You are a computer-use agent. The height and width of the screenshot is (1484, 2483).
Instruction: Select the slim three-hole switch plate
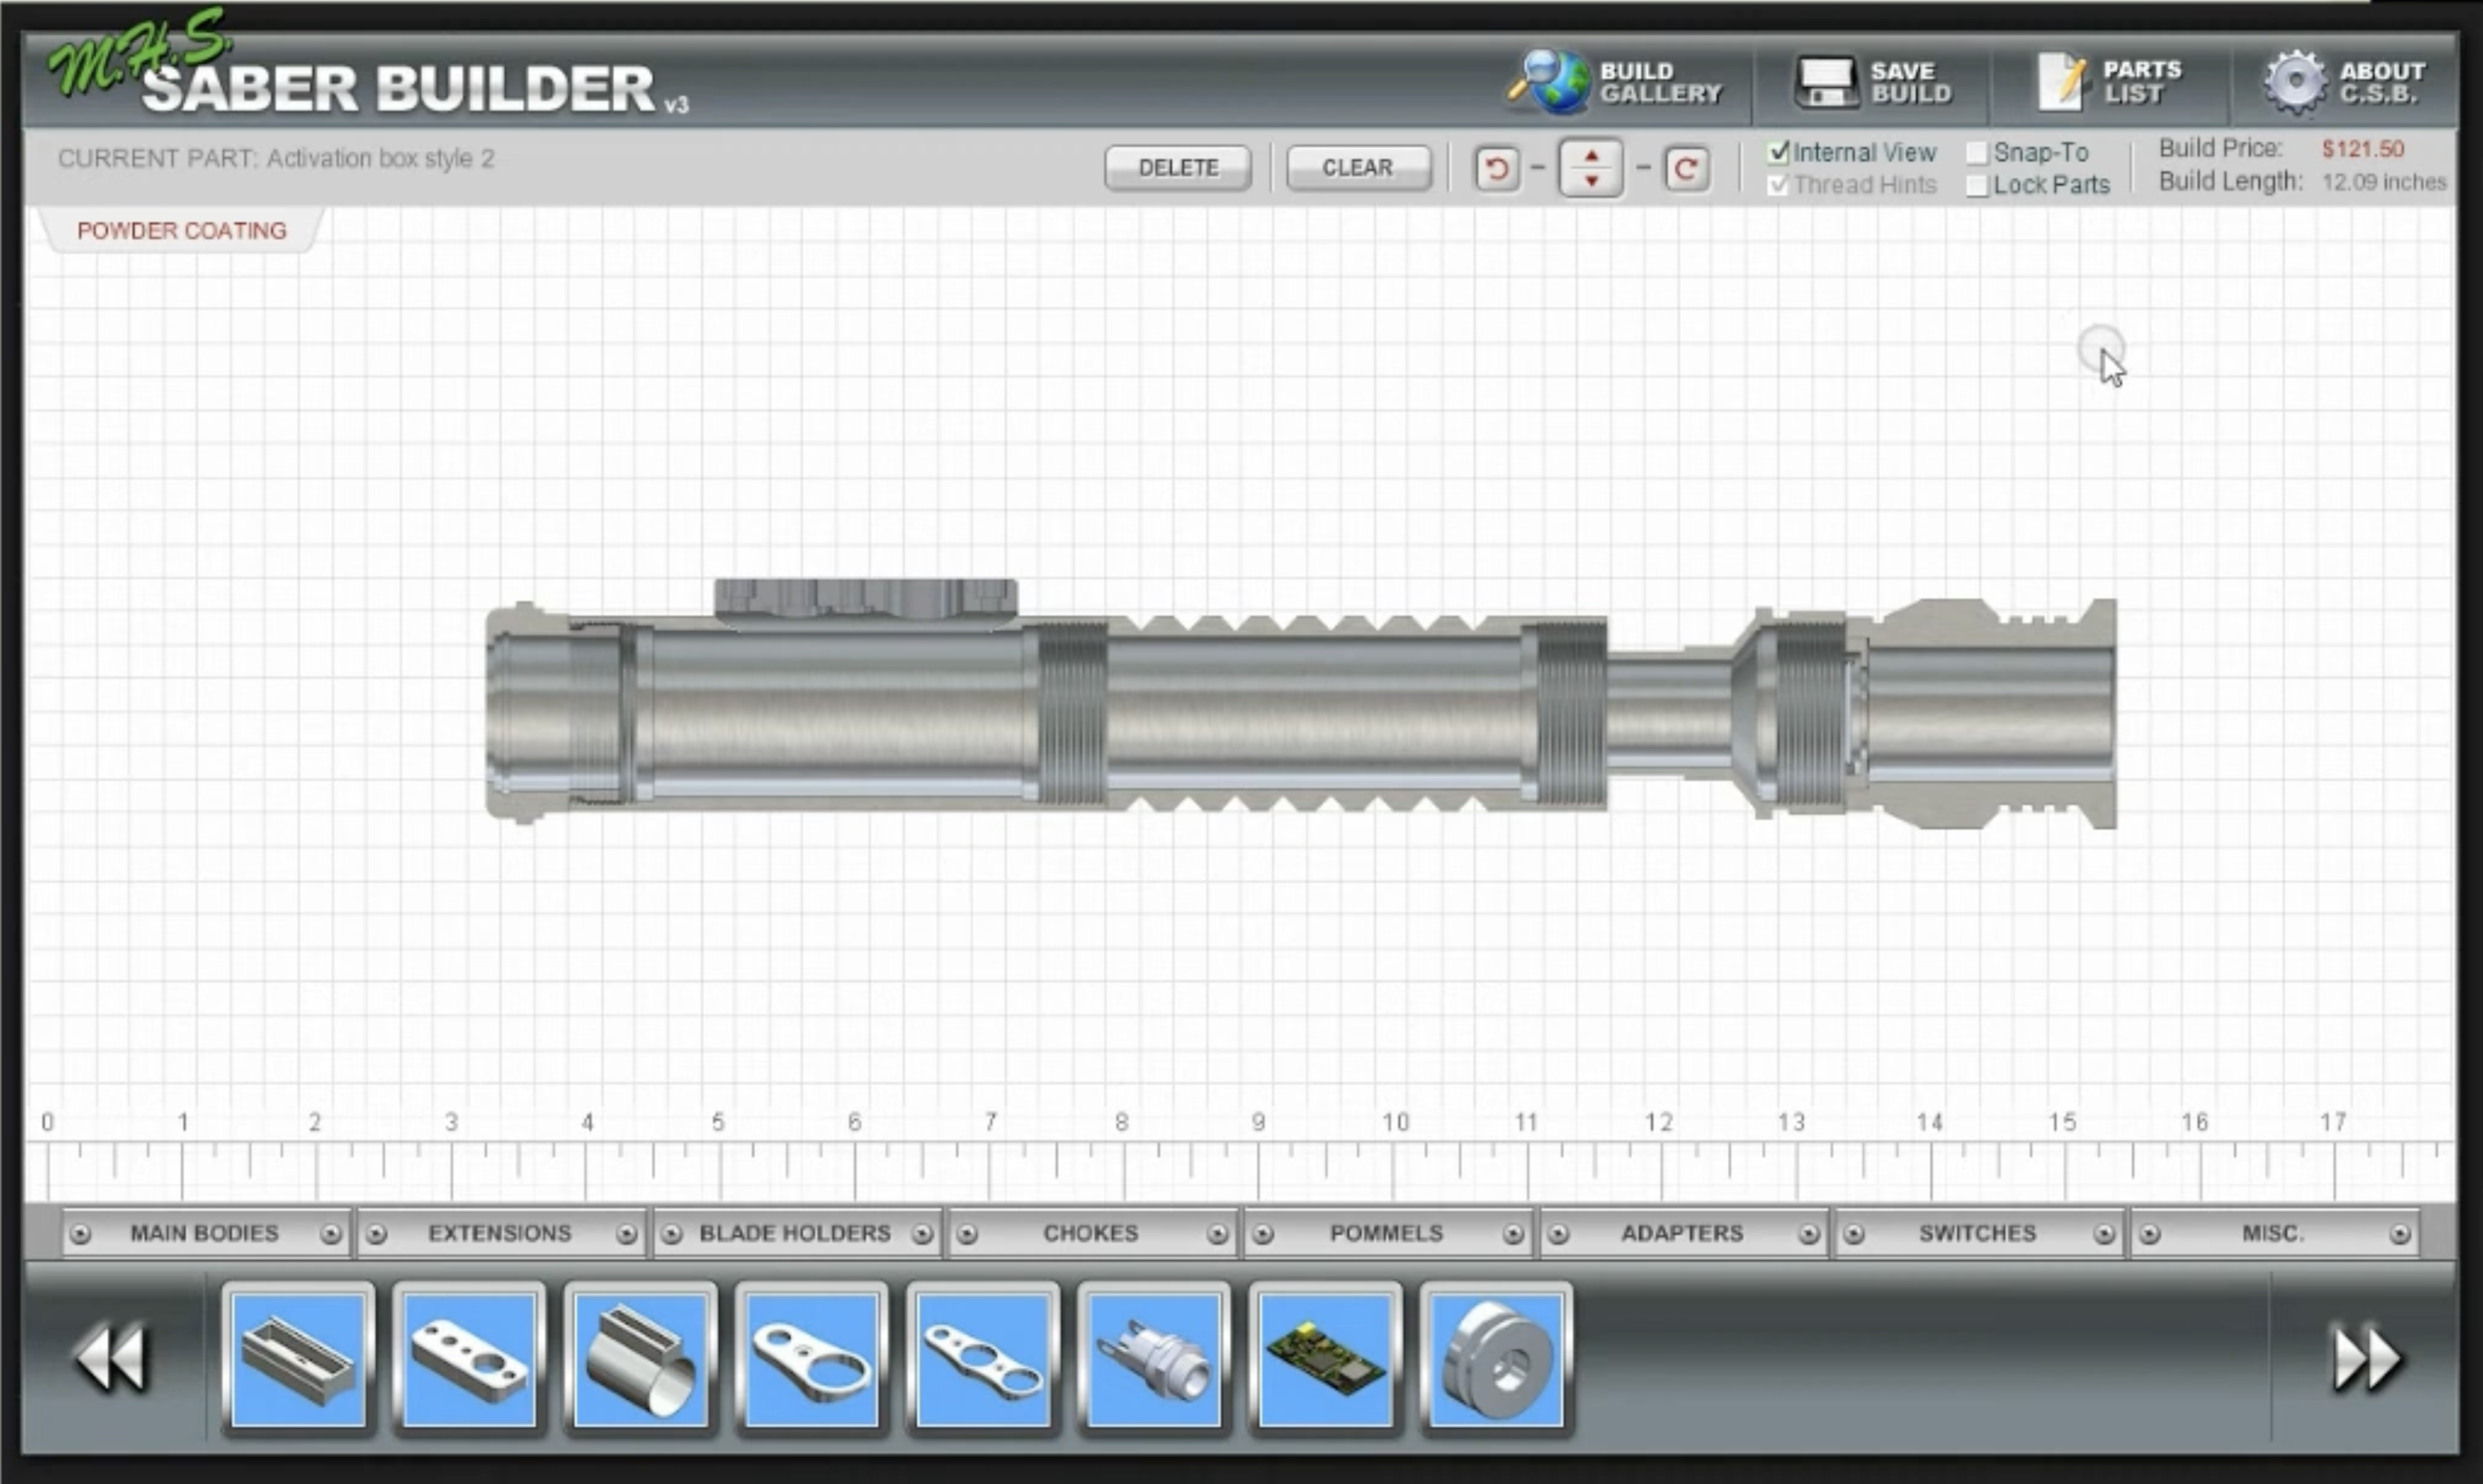983,1359
